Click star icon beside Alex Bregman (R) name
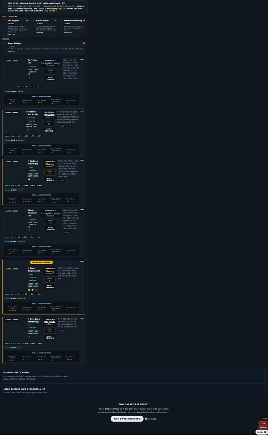 pos(29,268)
